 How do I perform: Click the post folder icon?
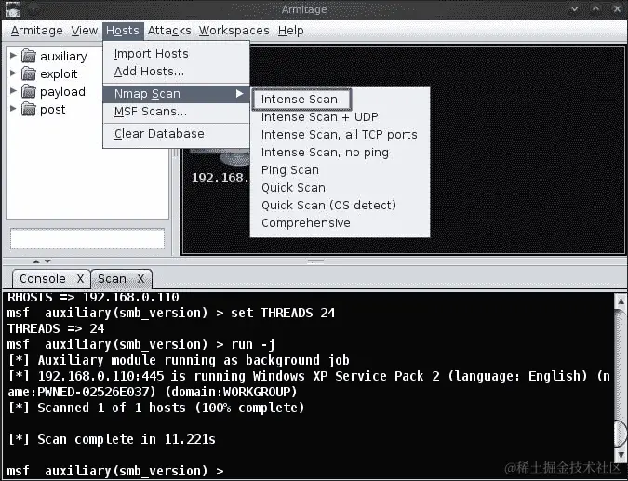pyautogui.click(x=29, y=109)
